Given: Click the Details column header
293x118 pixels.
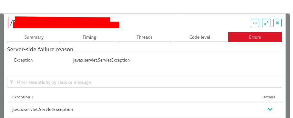Looking at the screenshot, I should (268, 97).
